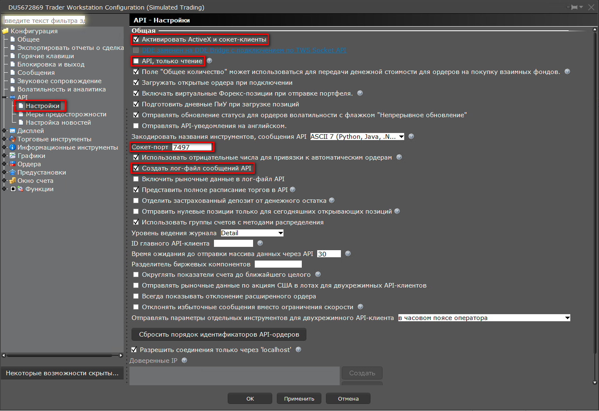Screen dimensions: 599x411
Task: Click the Торговые инструменты tree icon
Action: tap(12, 139)
